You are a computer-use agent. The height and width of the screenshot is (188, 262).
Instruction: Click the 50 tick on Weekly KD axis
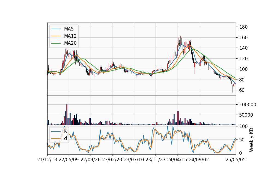click(242, 140)
